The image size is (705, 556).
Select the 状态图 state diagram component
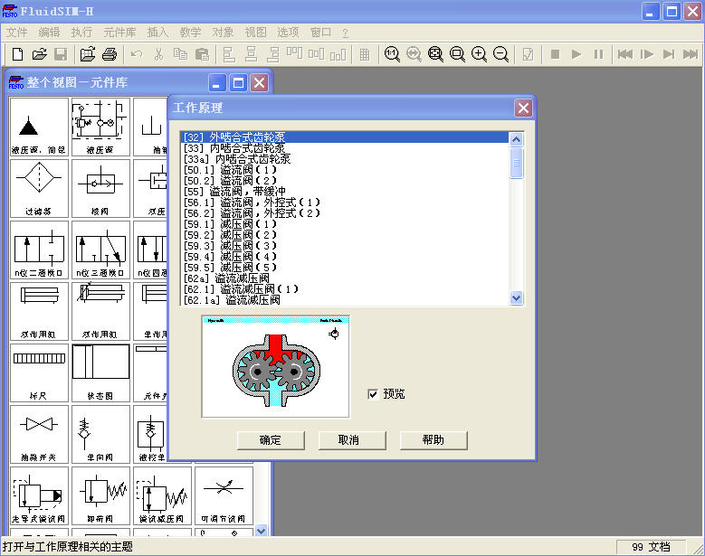coord(100,373)
